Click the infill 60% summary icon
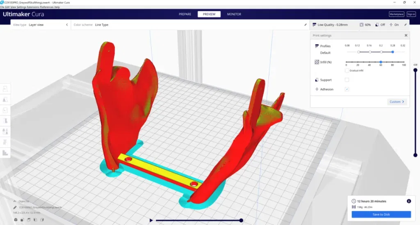 tap(362, 25)
